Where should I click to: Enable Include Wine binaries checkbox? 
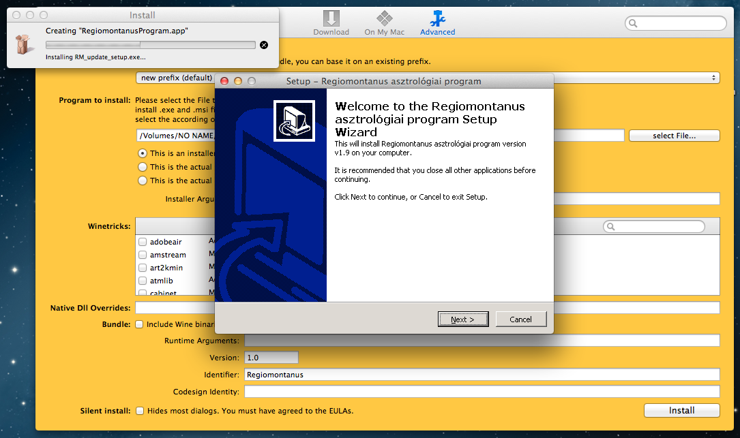(x=139, y=324)
